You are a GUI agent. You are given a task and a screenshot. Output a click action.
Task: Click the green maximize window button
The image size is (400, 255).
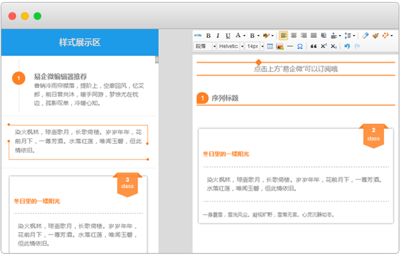pyautogui.click(x=38, y=16)
